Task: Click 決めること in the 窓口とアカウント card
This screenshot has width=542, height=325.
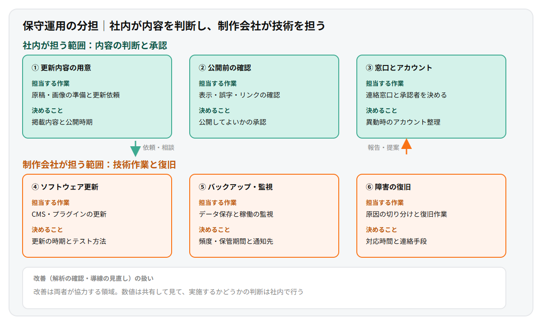Action: tap(382, 111)
